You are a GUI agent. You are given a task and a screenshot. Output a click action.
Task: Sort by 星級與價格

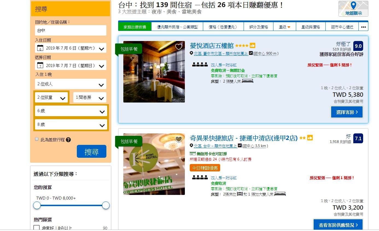pos(311,27)
